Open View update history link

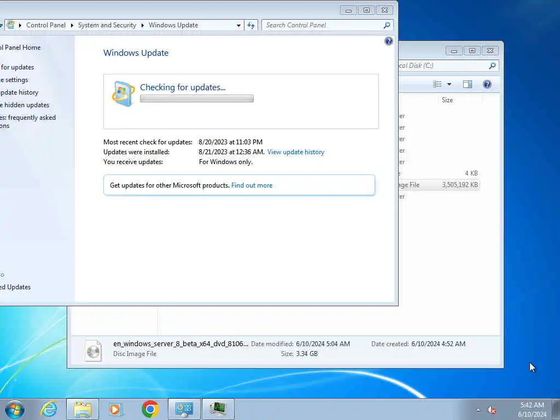pyautogui.click(x=296, y=152)
